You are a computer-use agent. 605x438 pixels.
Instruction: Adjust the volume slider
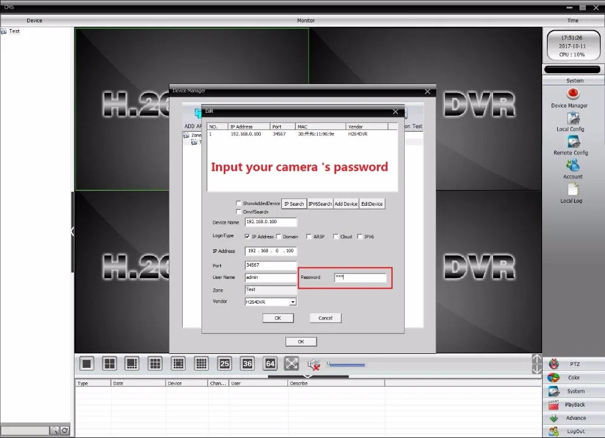(346, 364)
